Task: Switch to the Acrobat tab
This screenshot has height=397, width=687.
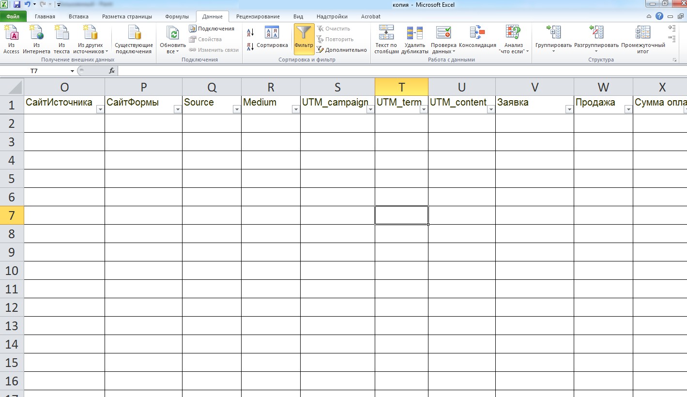Action: (x=371, y=16)
